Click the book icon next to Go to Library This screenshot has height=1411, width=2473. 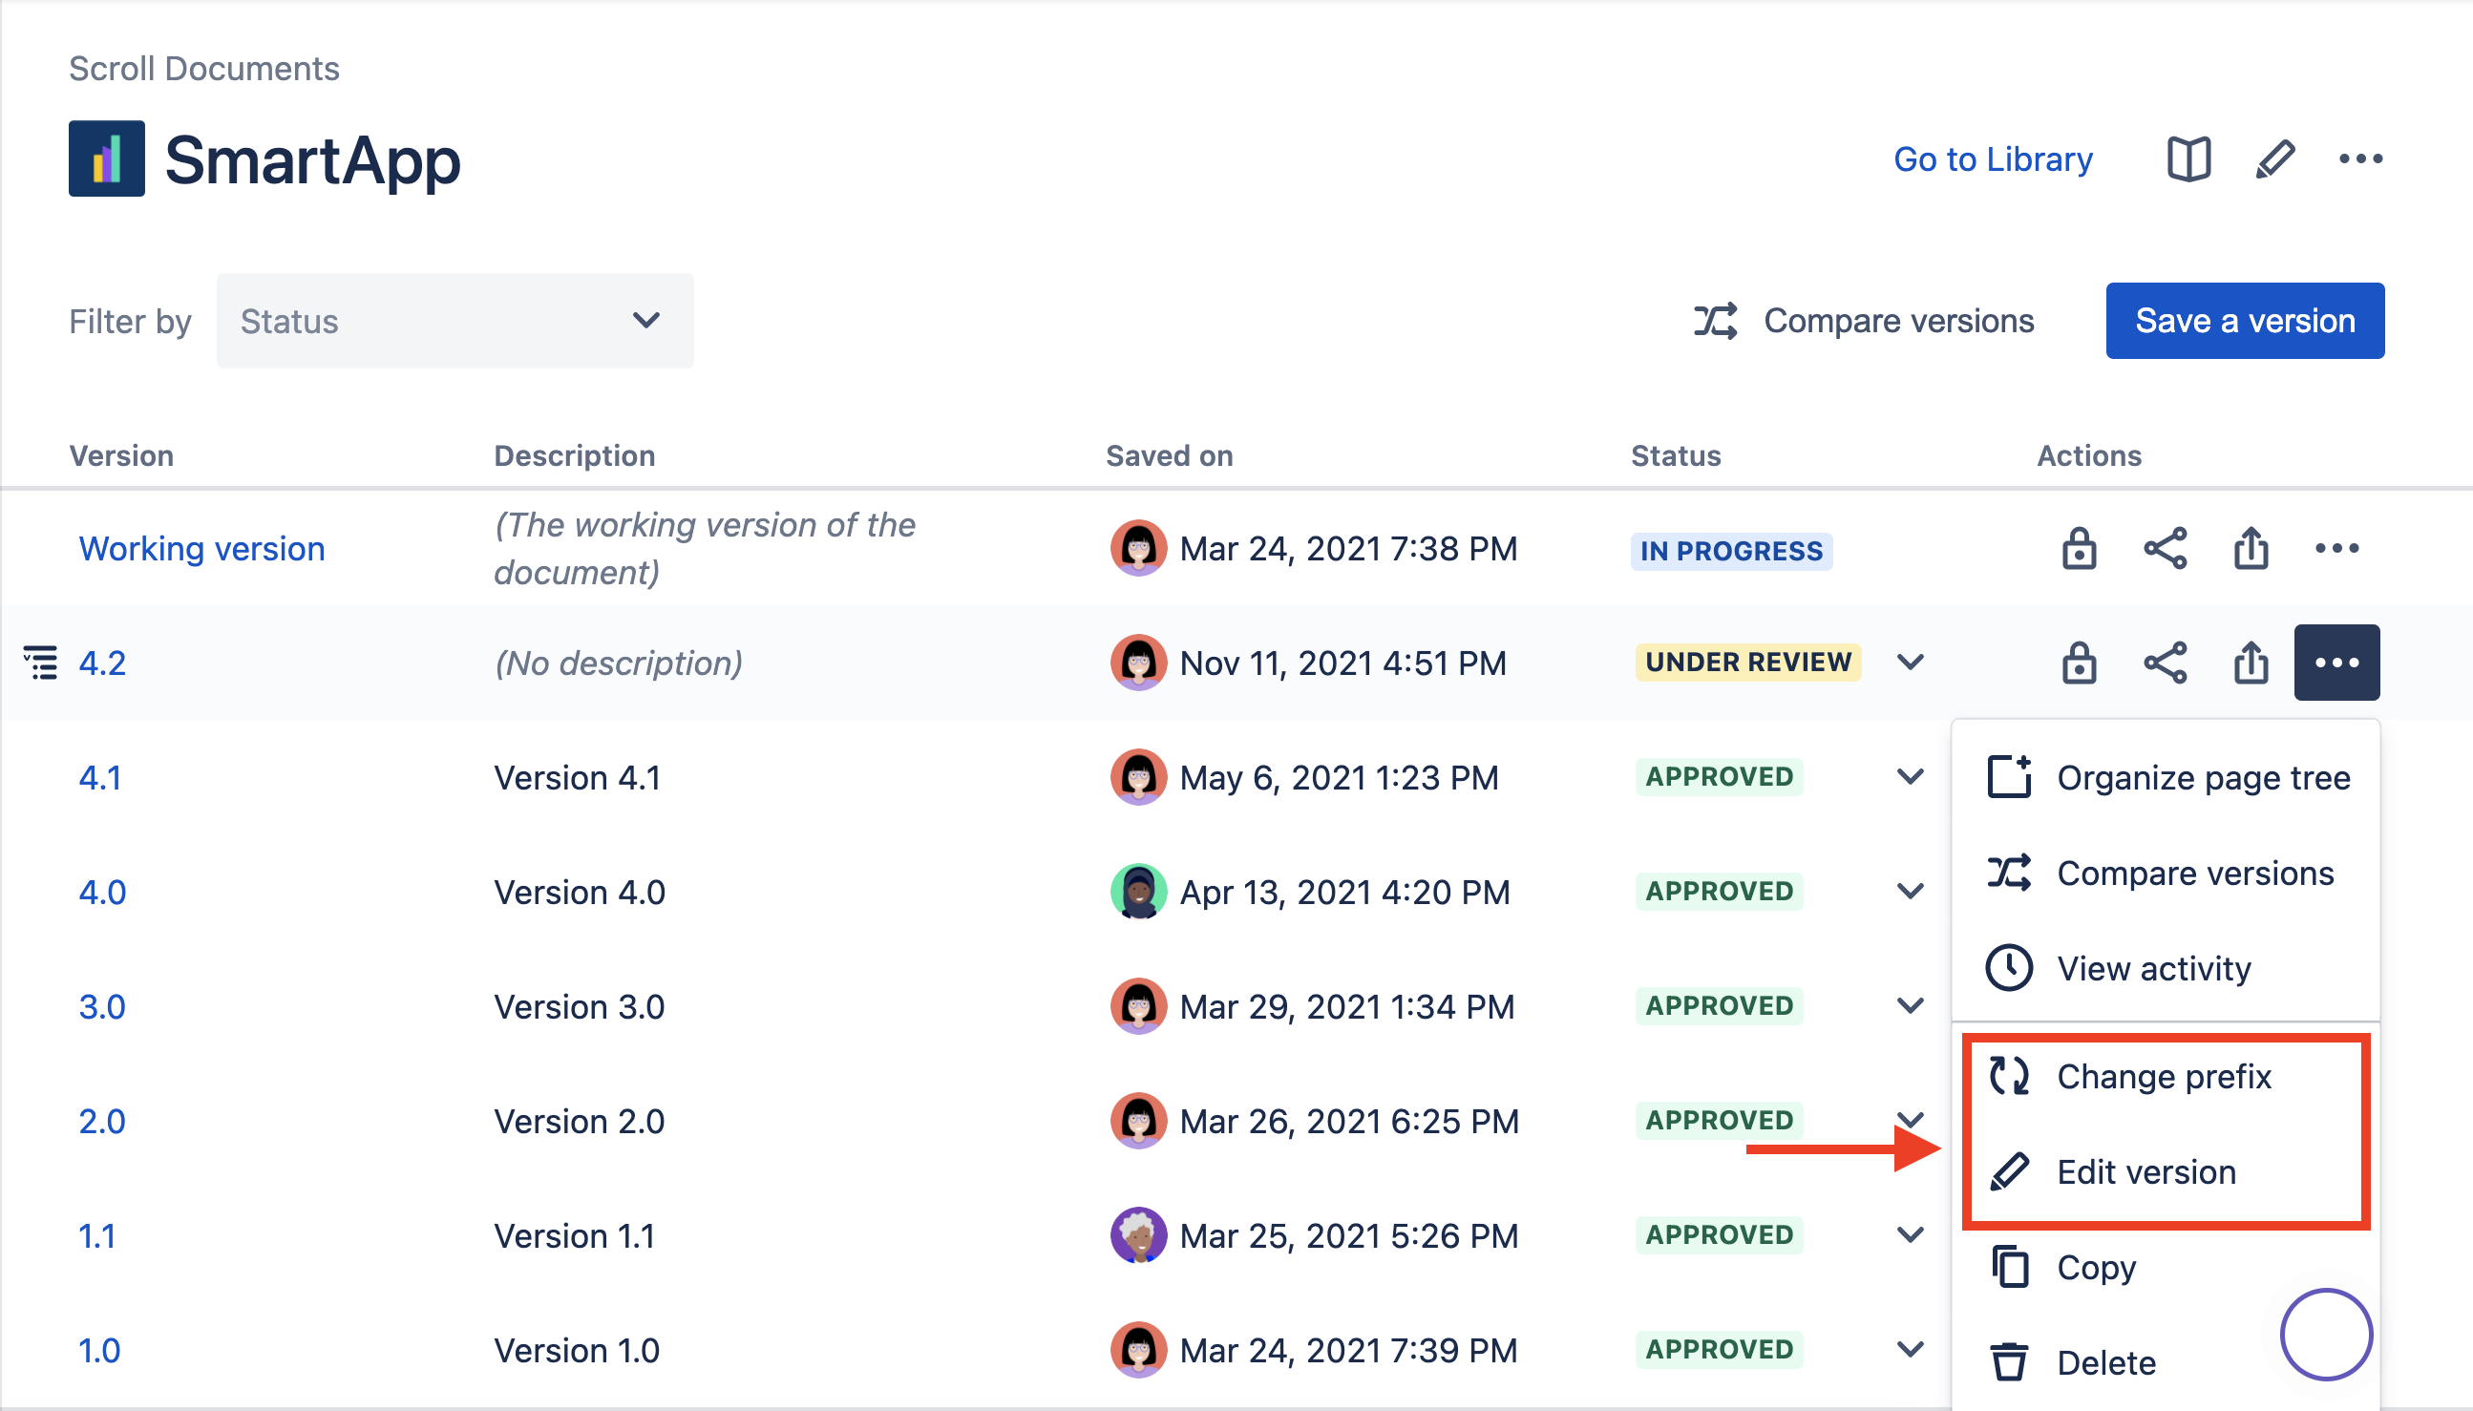pos(2188,158)
